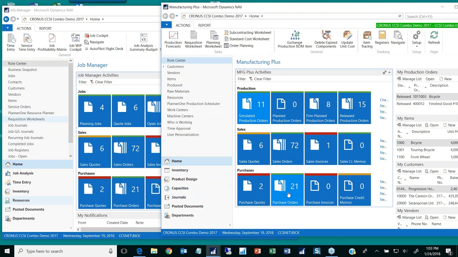This screenshot has width=458, height=257.
Task: Switch to the ACTIONS tab in Manufacturing Plus
Action: [183, 25]
